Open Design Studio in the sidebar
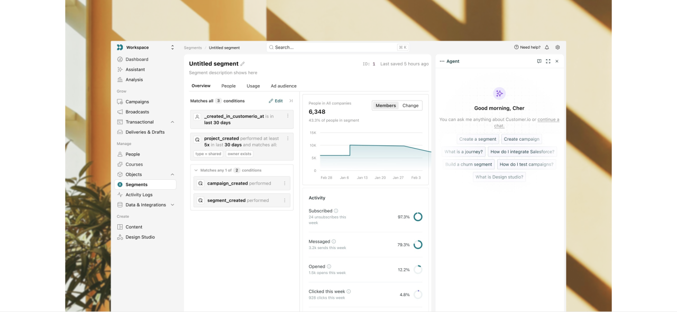 tap(140, 237)
